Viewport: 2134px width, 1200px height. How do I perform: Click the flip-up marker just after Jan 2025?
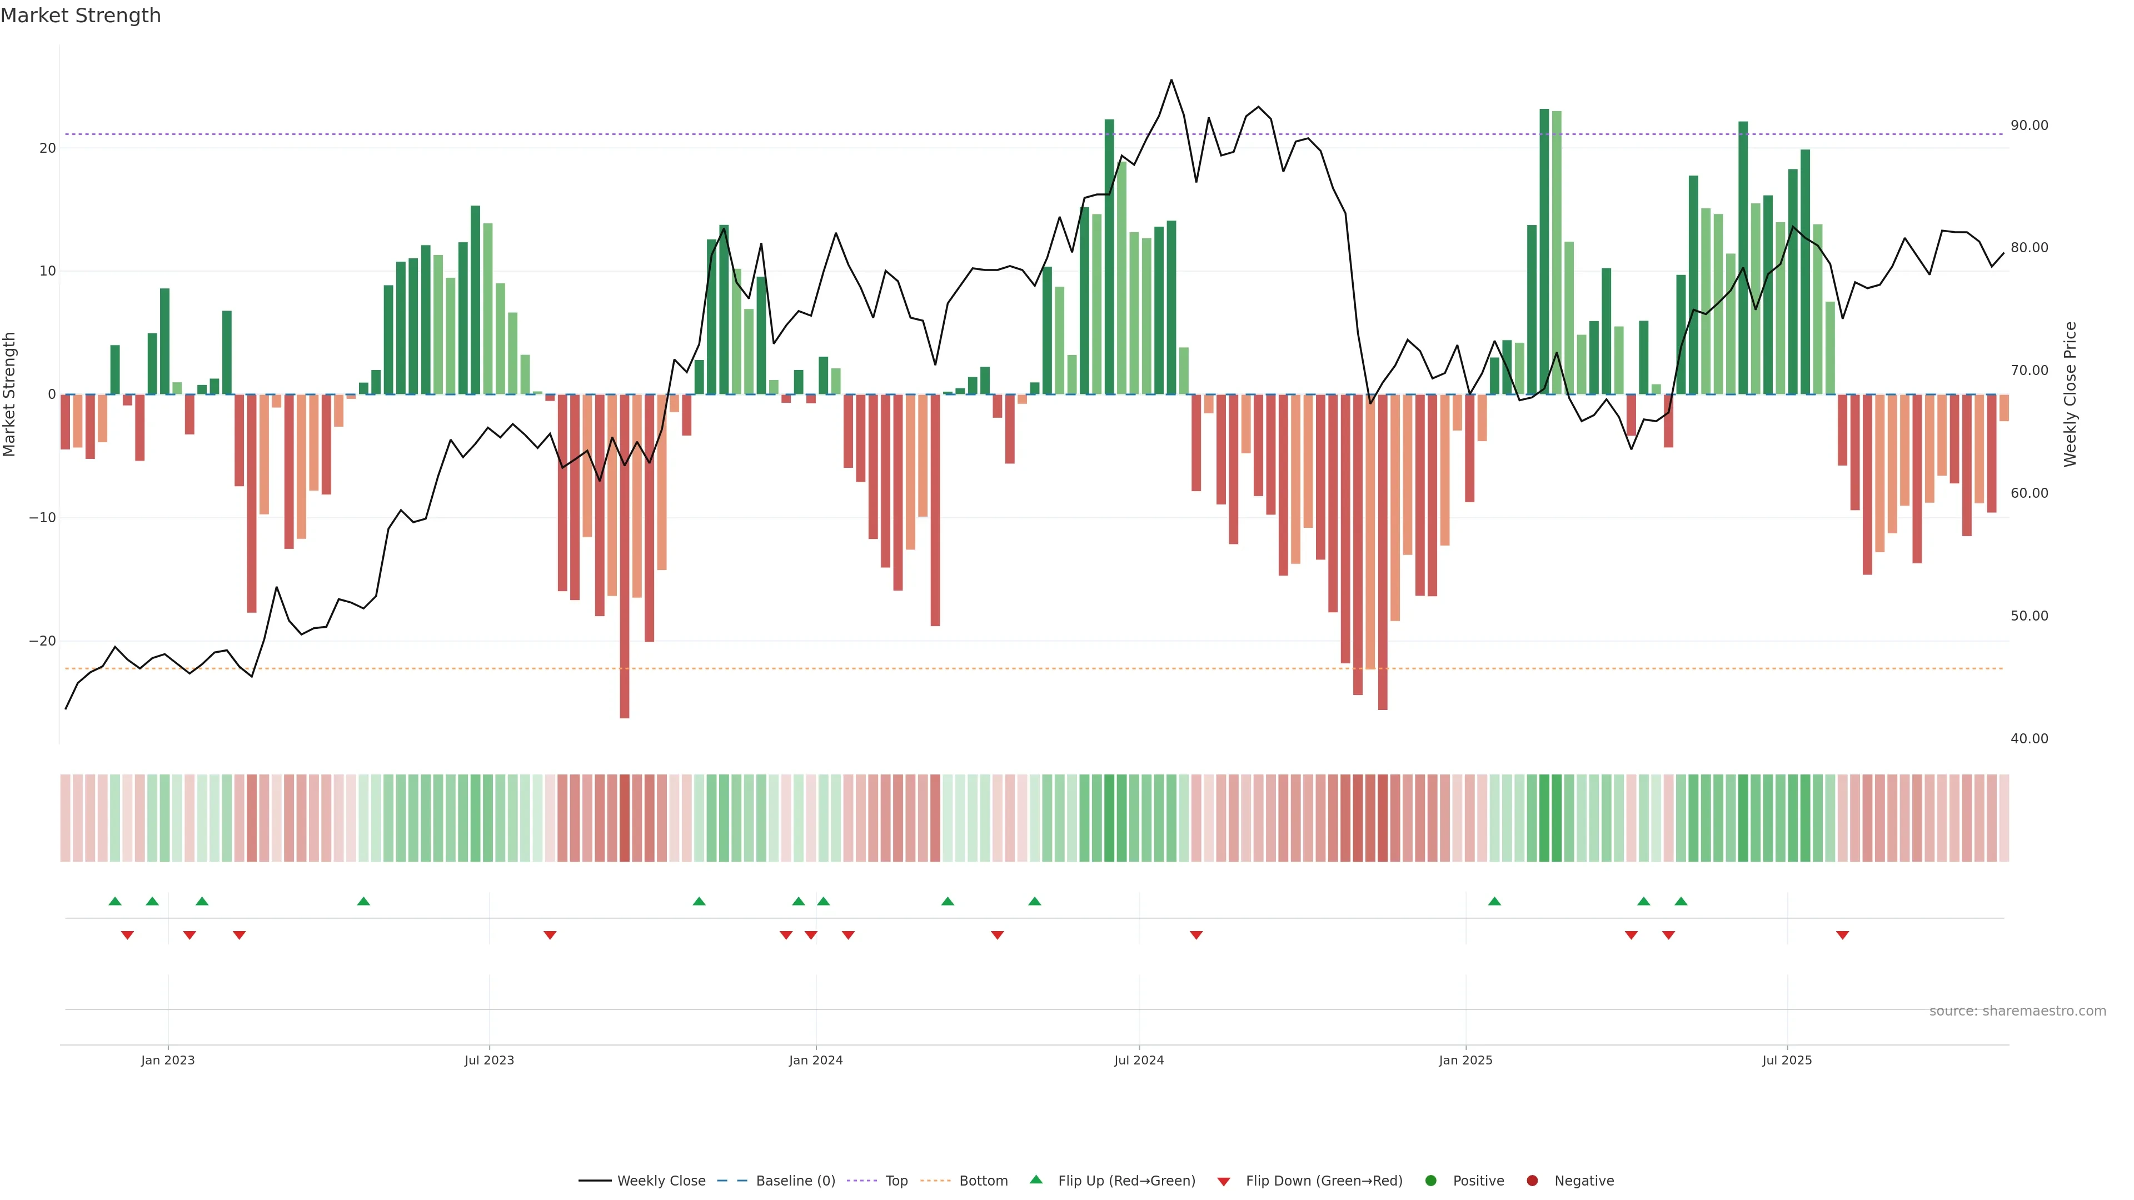1494,901
